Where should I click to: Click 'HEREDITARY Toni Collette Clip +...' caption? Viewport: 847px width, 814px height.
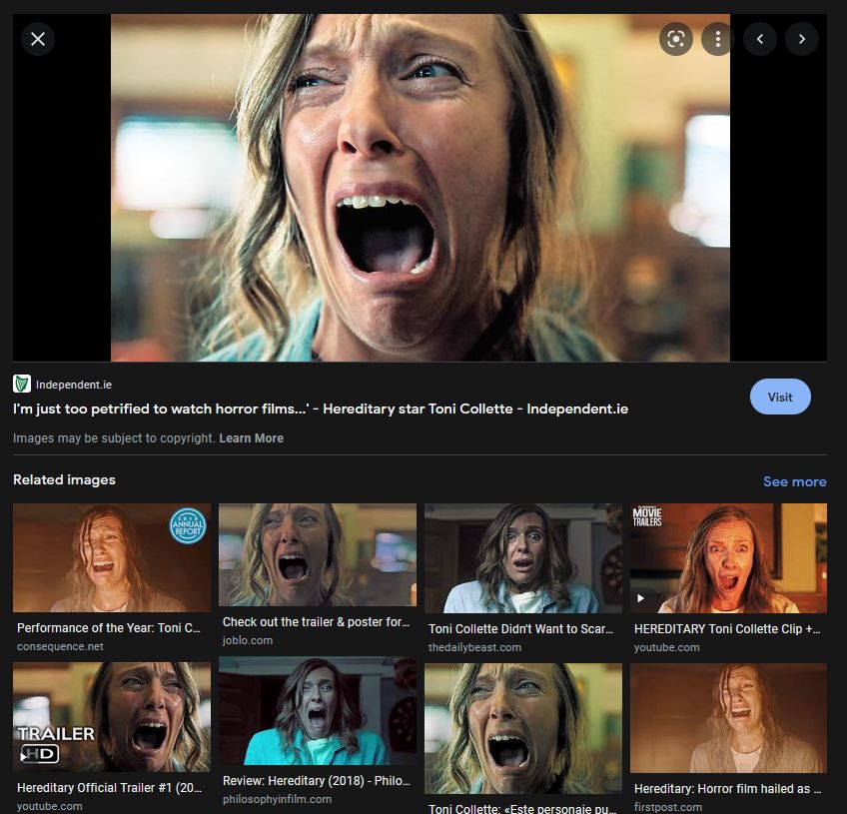727,629
